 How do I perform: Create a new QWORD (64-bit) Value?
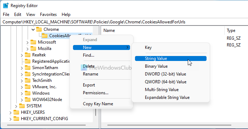[x=171, y=82]
